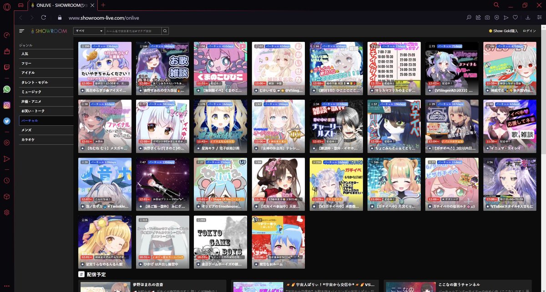Open the GX deals bag sidebar icon
Viewport: 546px width, 292px height.
click(x=6, y=51)
